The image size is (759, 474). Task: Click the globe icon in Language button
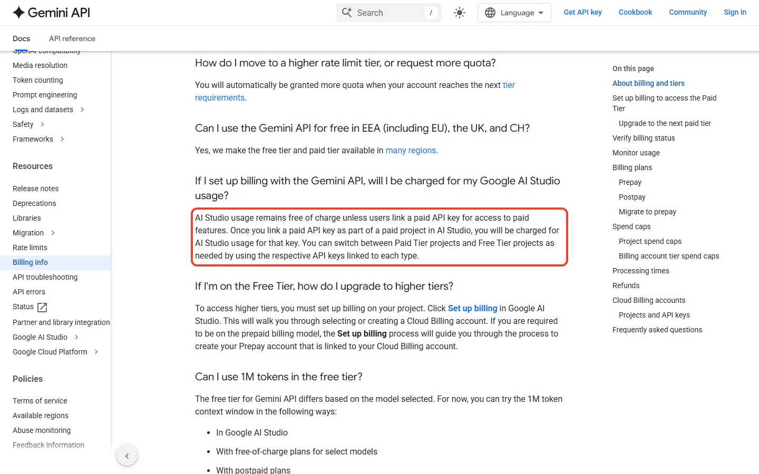click(490, 13)
